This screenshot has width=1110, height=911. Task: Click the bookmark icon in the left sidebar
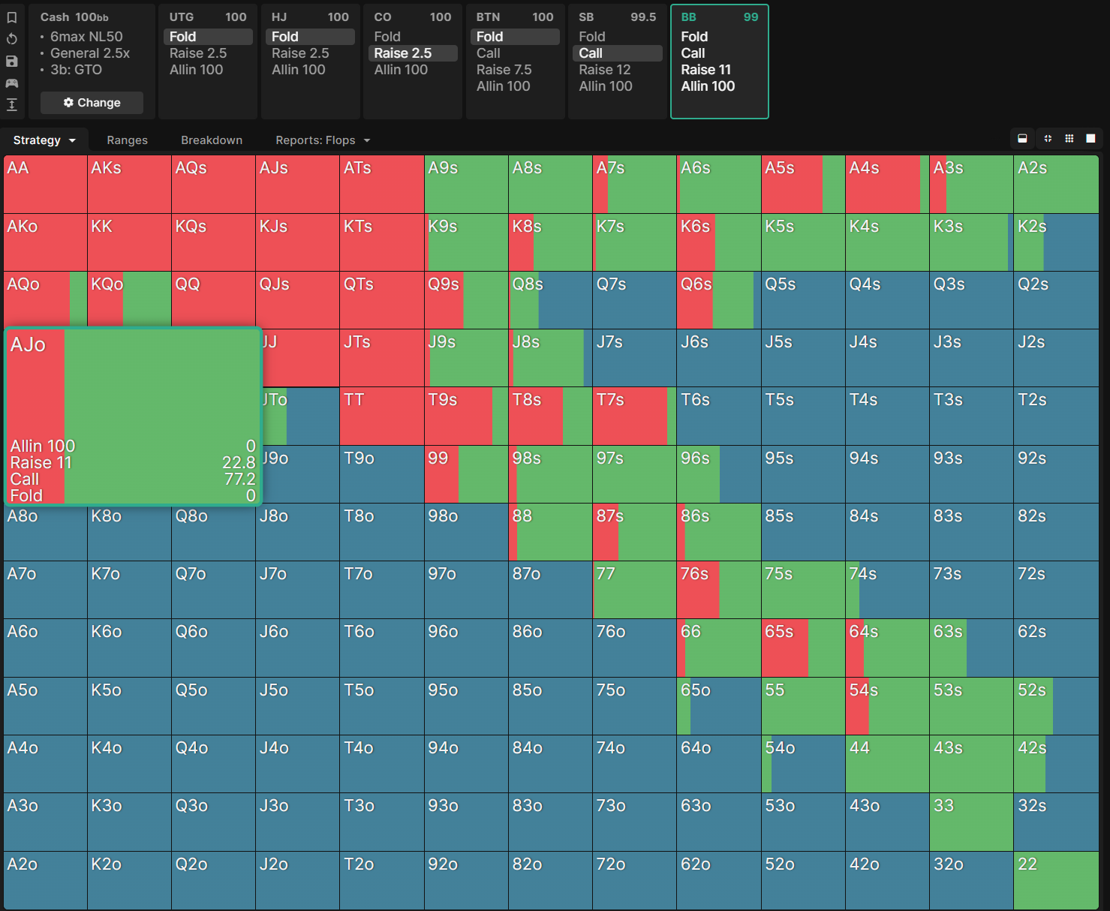pos(12,17)
